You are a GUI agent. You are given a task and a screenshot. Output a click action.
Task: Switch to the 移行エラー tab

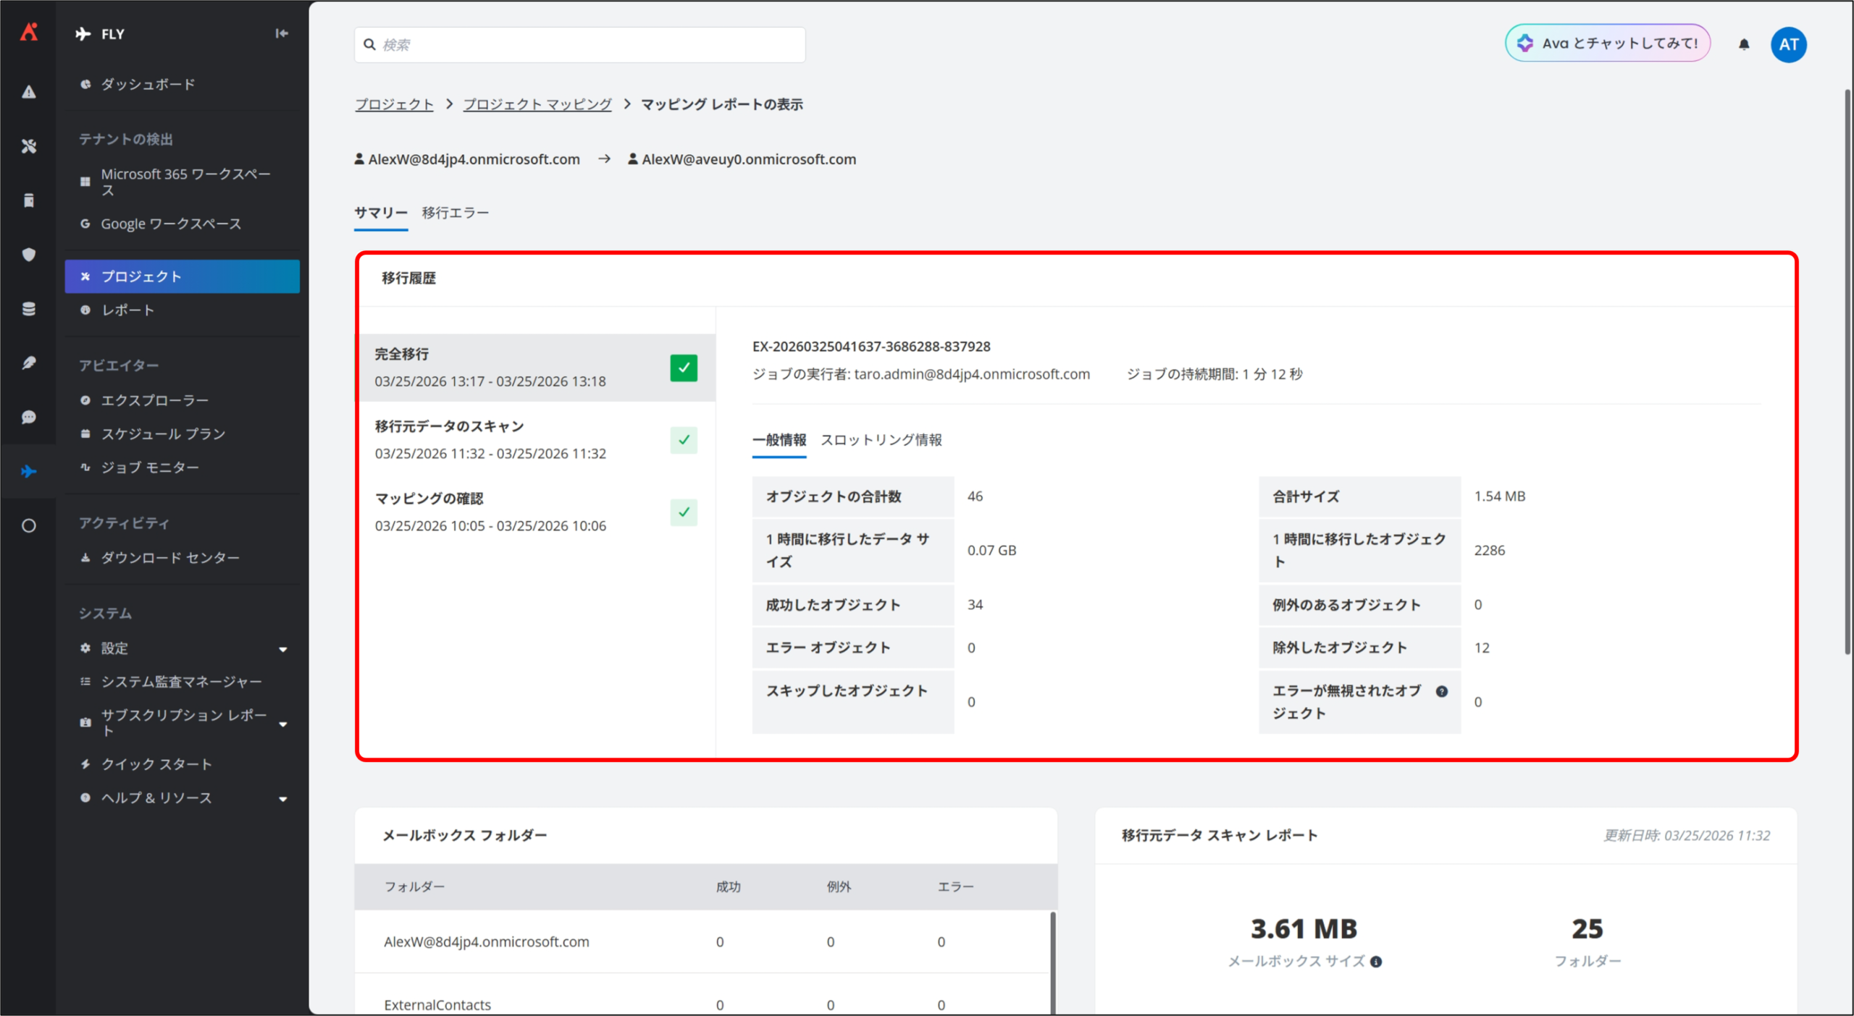click(455, 213)
